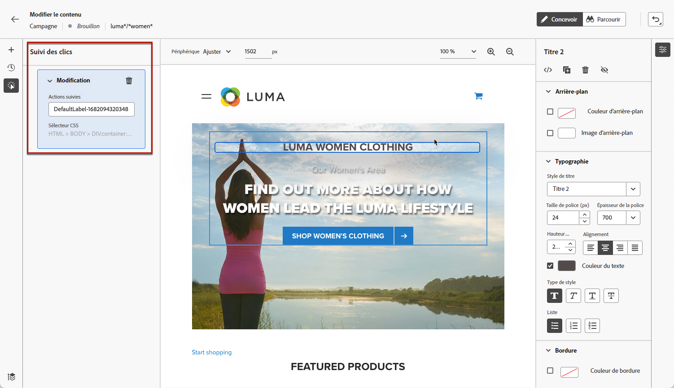Open the 100 % zoom dropdown

458,52
